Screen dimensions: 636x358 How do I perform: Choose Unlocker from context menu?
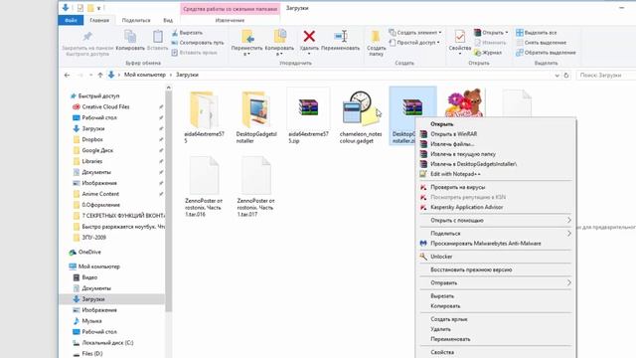point(495,257)
